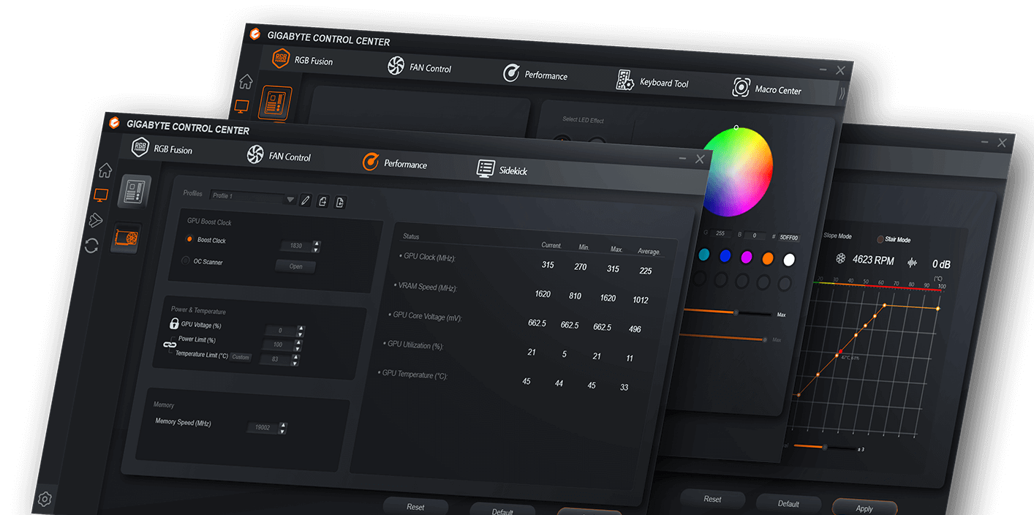Screen dimensions: 1034x515
Task: Open the Keyboard Tool tab in the rear window
Action: (652, 82)
